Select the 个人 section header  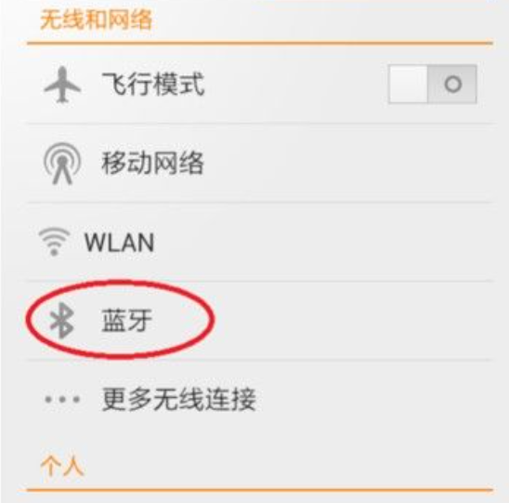pos(62,467)
